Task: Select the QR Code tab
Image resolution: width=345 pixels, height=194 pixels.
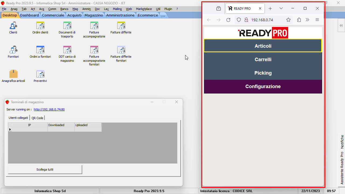Action: (x=37, y=118)
